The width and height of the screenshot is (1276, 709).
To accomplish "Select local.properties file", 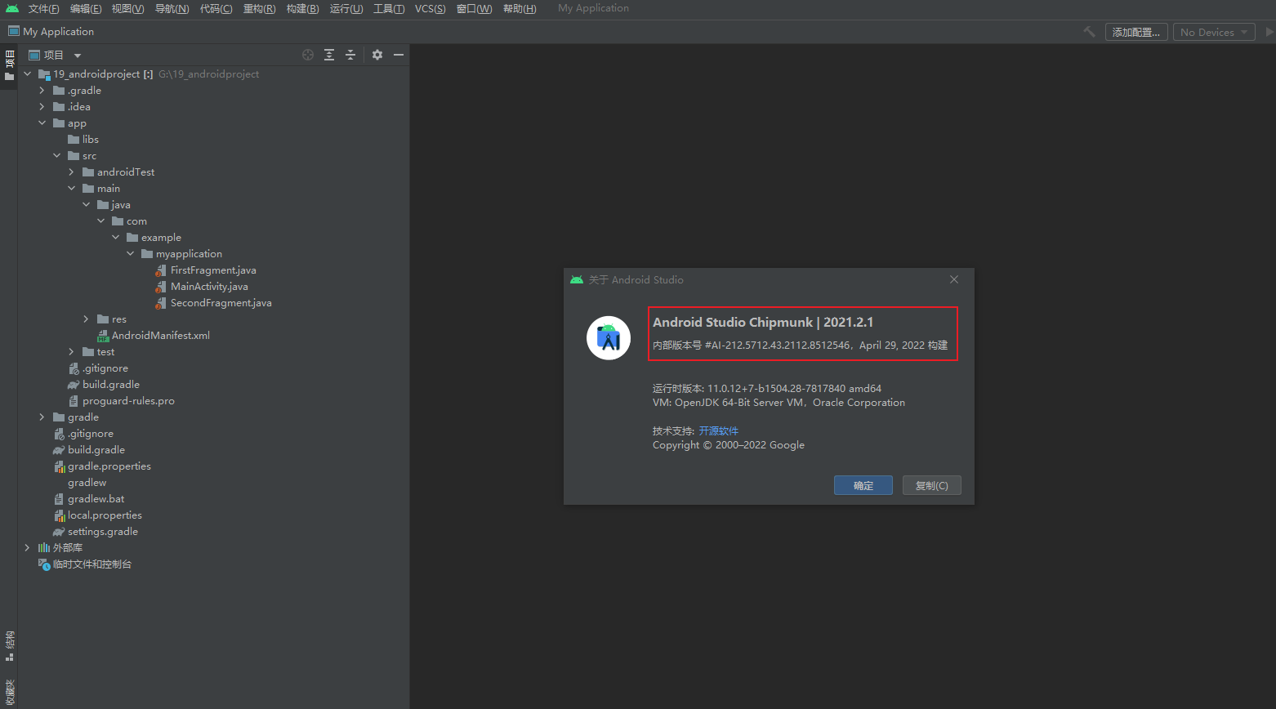I will 105,515.
